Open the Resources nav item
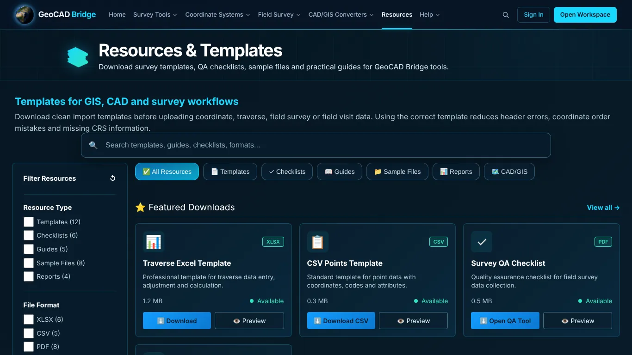Viewport: 632px width, 355px height. tap(397, 15)
